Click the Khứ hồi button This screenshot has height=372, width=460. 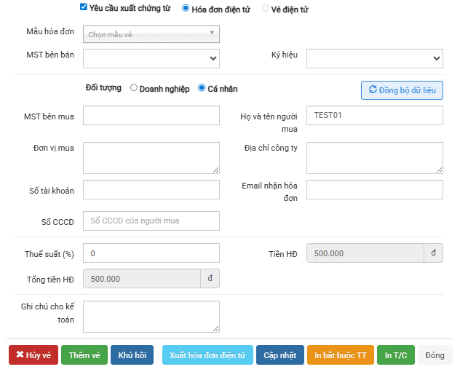pyautogui.click(x=132, y=355)
